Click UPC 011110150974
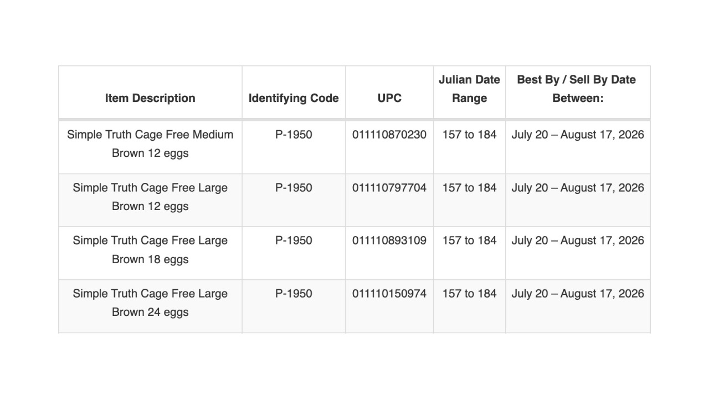This screenshot has width=709, height=399. pyautogui.click(x=389, y=294)
